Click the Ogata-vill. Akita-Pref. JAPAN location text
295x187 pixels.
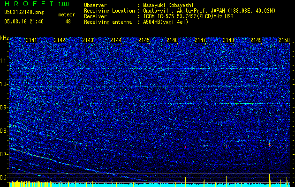point(209,11)
